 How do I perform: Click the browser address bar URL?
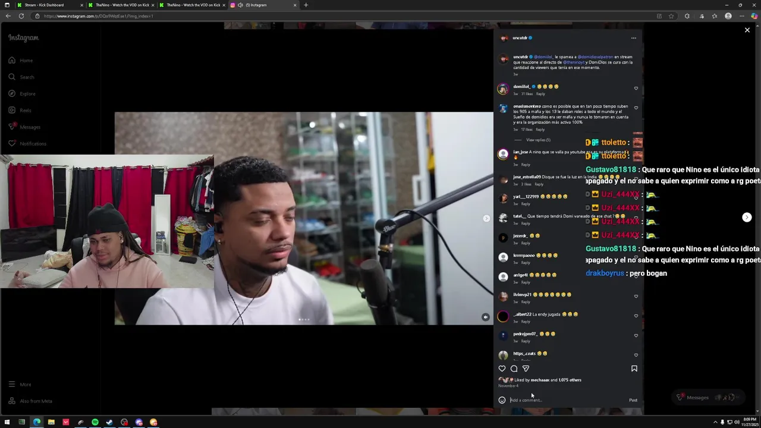(99, 16)
